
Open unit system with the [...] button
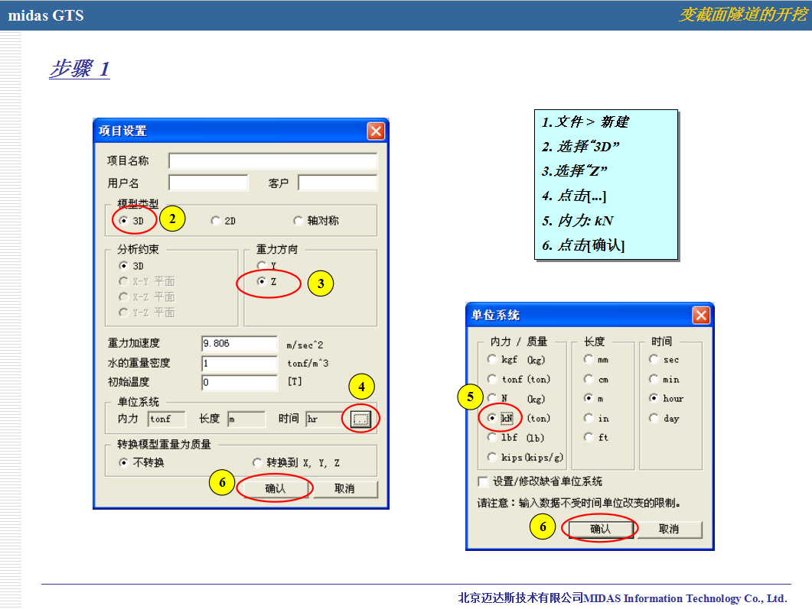360,419
